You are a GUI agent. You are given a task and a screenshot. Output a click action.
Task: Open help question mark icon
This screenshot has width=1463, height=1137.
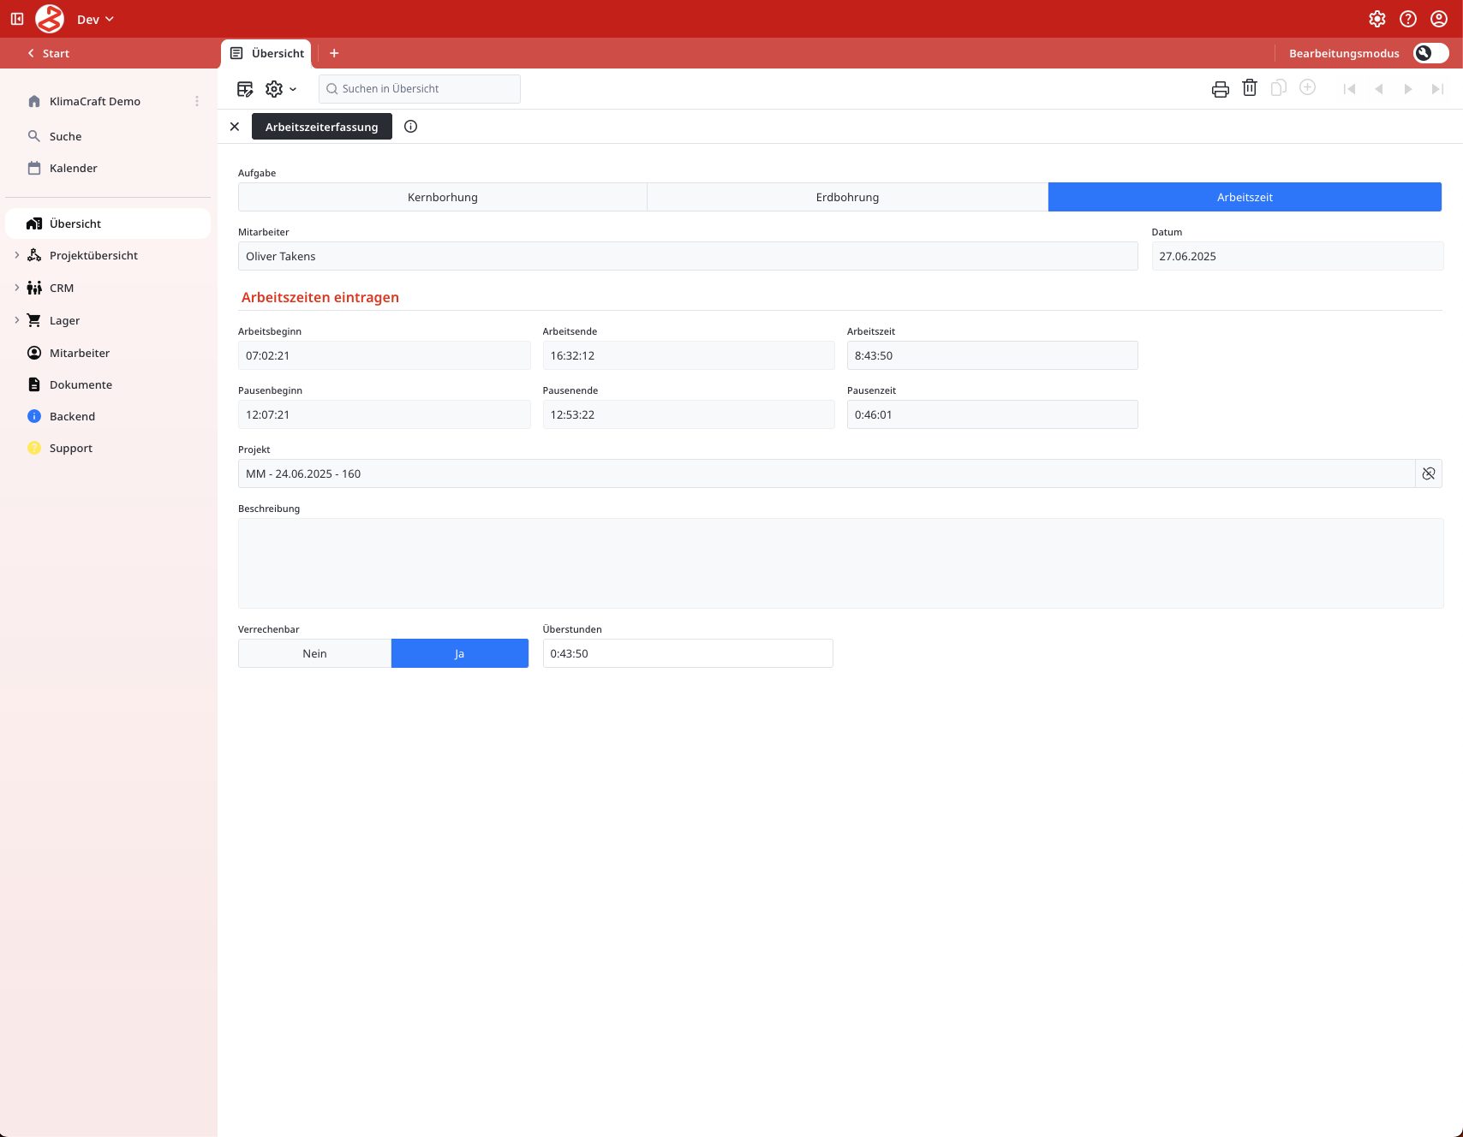[x=1408, y=19]
